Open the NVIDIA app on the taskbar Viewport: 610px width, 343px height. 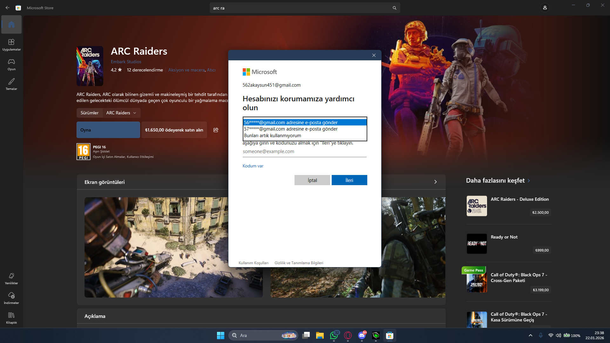pos(376,335)
